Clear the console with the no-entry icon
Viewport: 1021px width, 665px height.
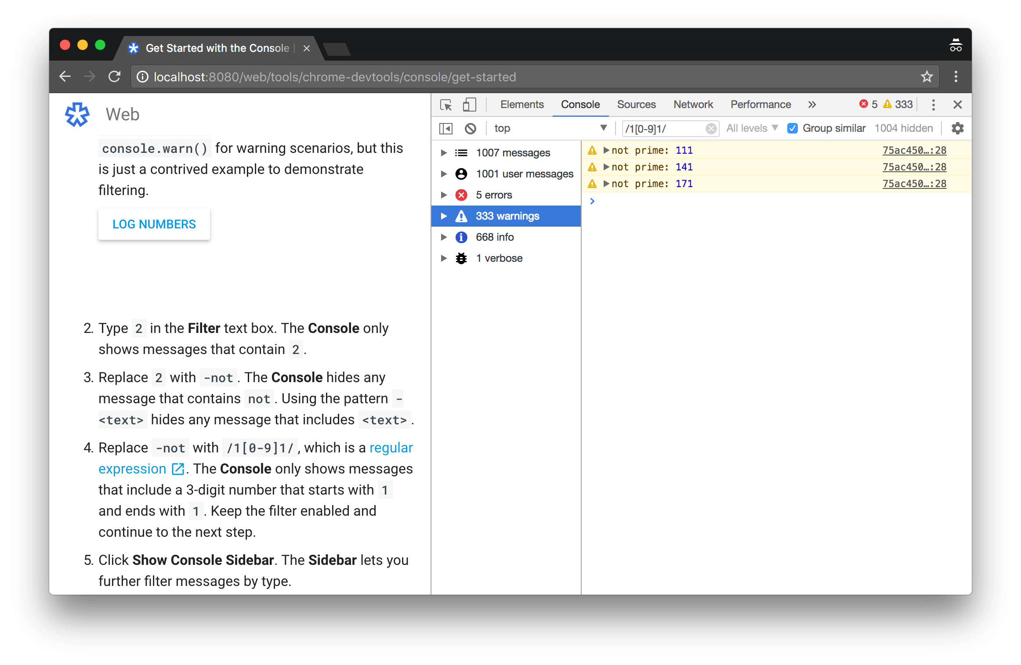(x=470, y=128)
